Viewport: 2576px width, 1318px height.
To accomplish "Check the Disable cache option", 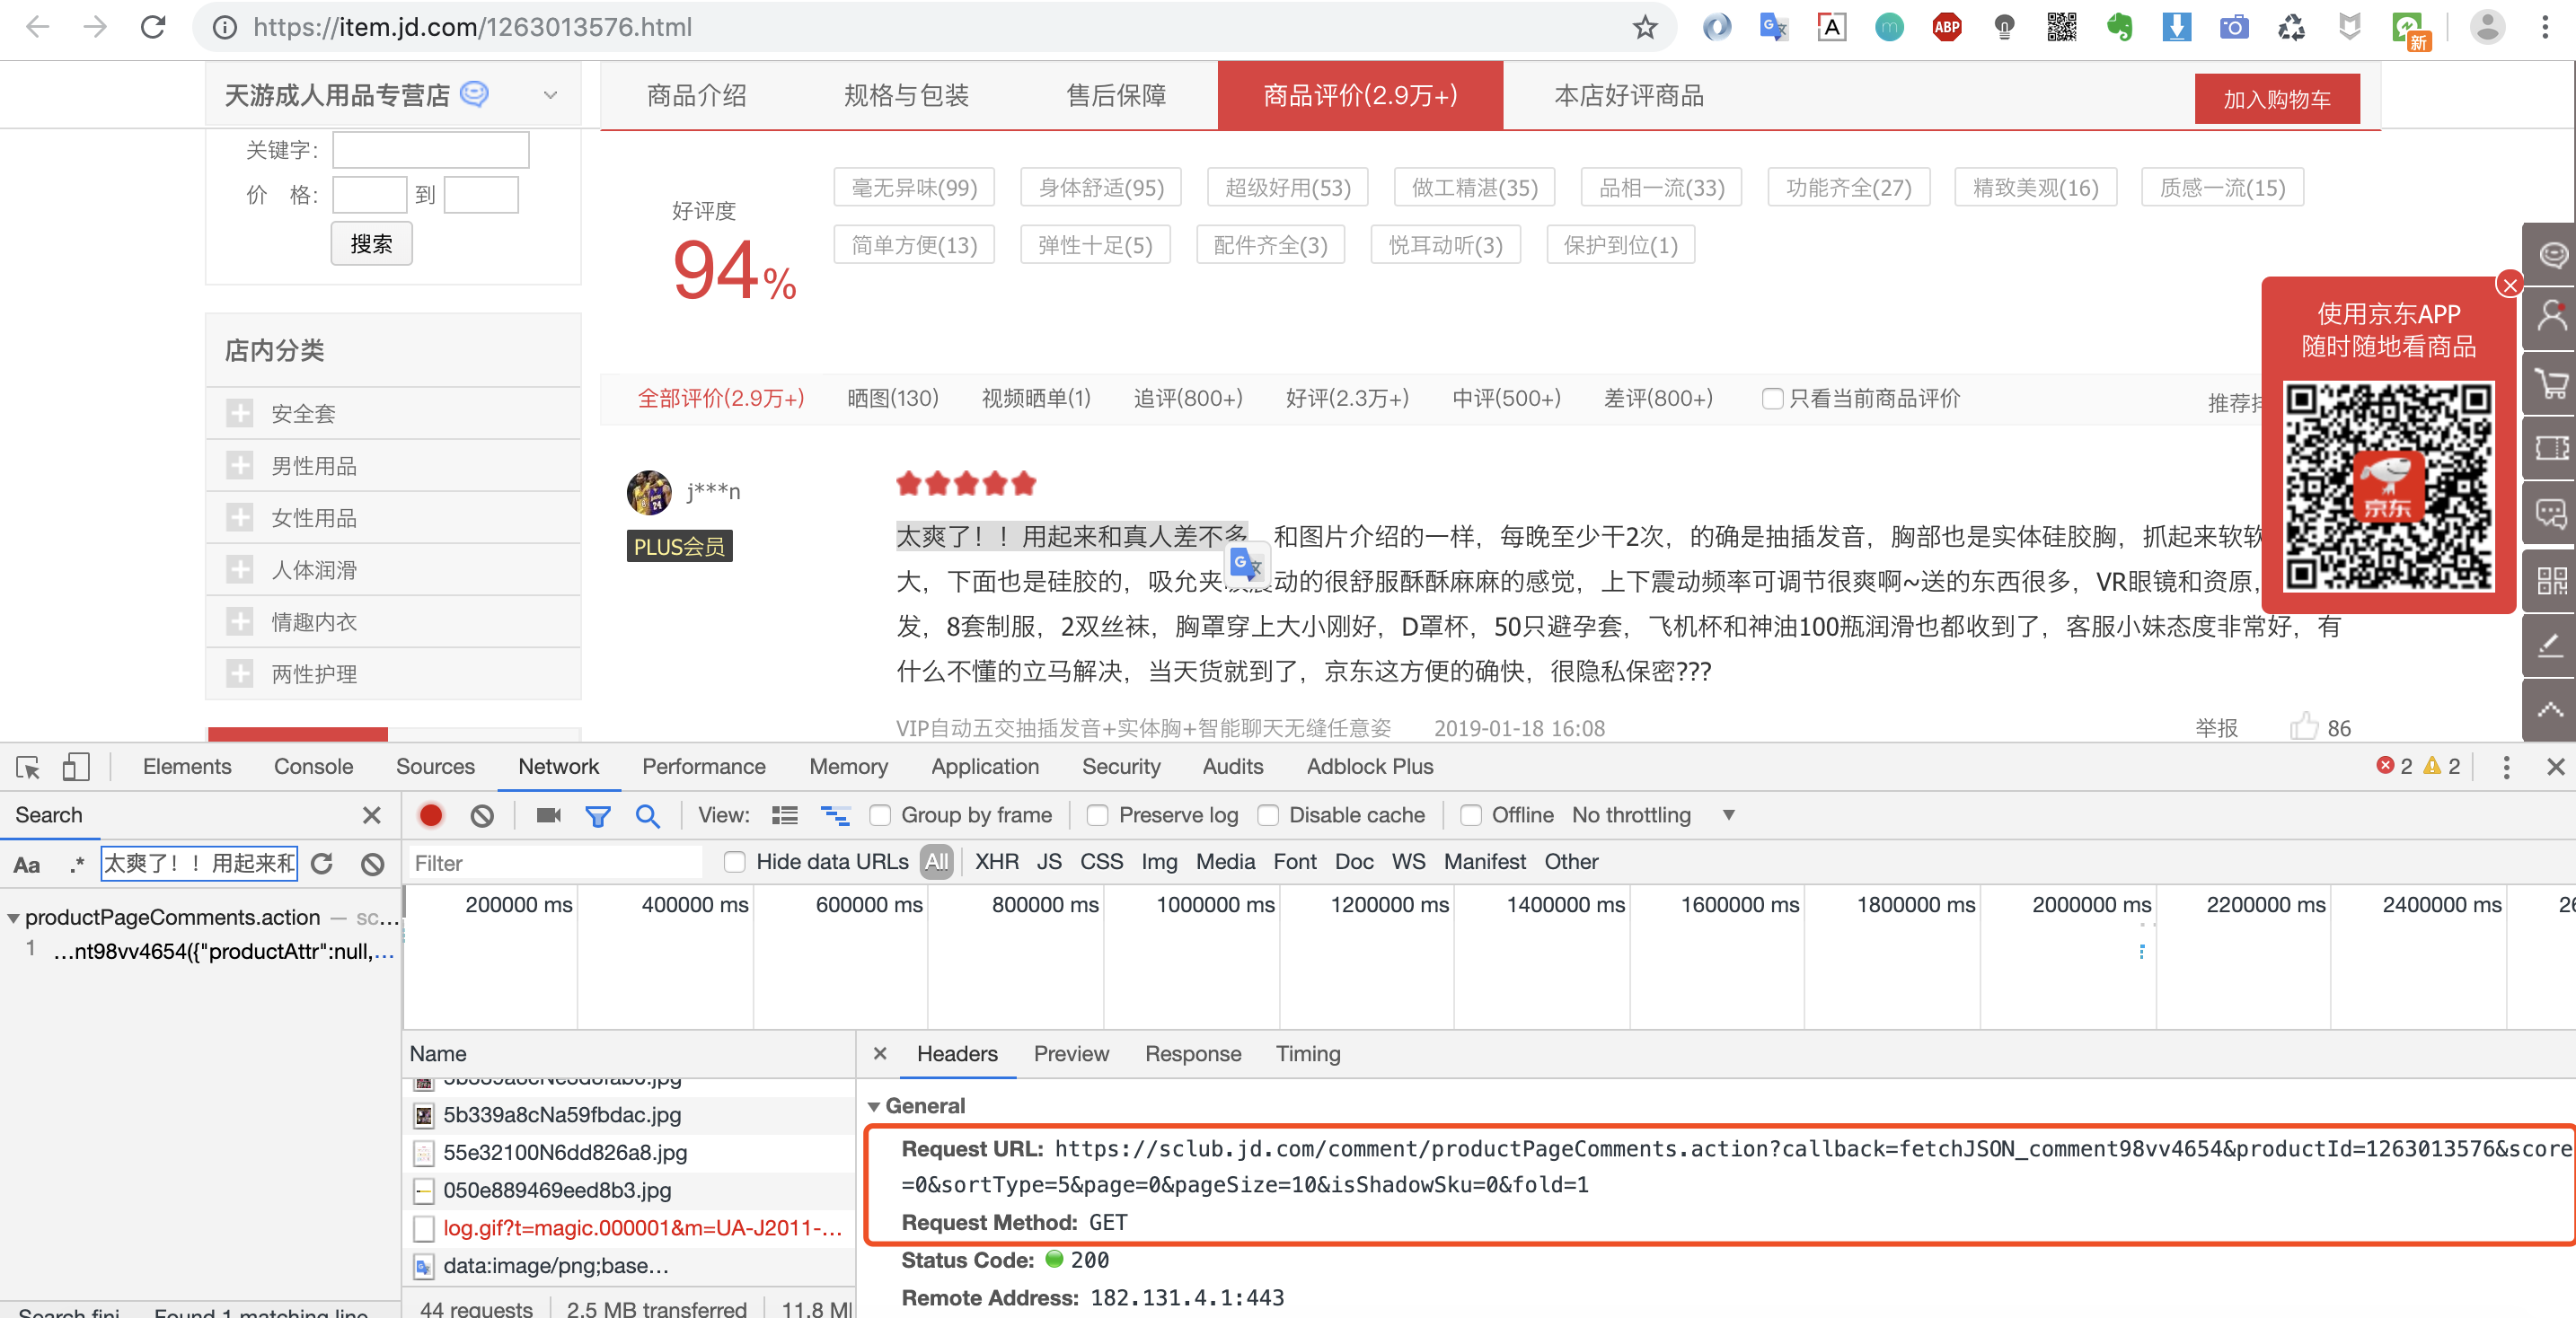I will (x=1268, y=814).
